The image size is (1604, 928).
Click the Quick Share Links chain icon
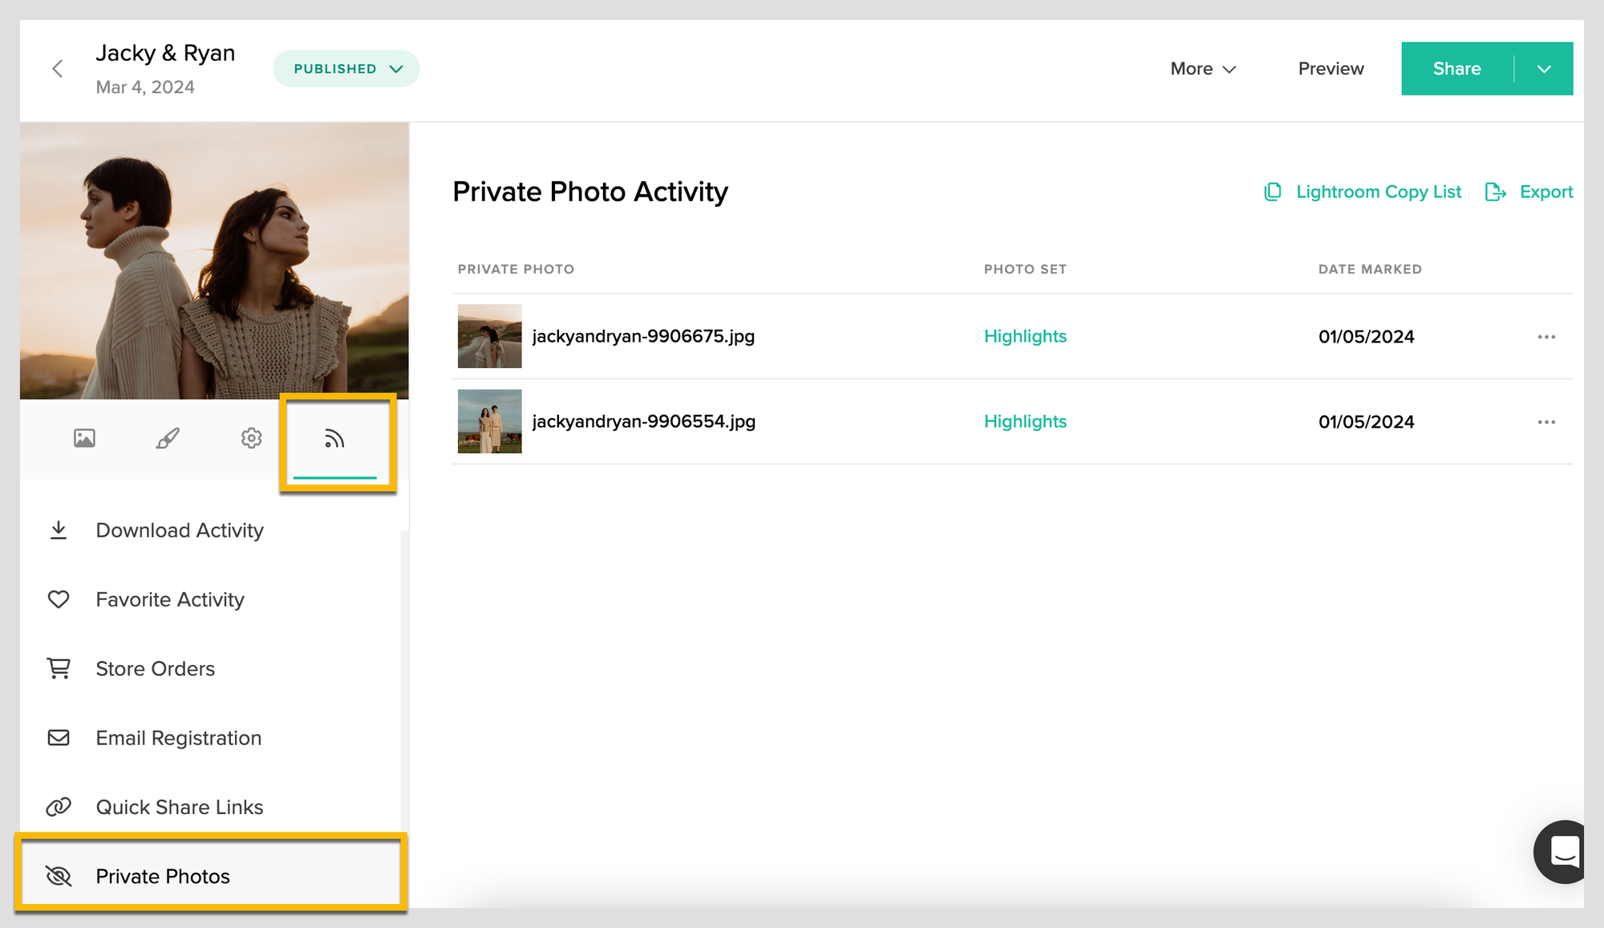coord(59,806)
